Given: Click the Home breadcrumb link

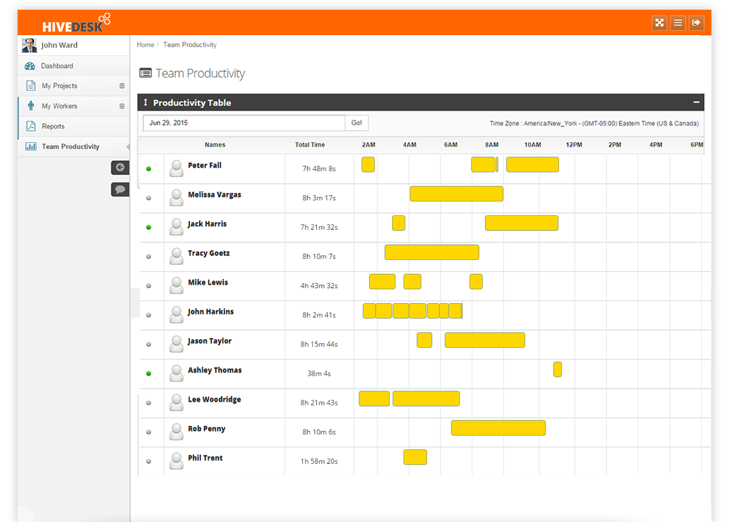Looking at the screenshot, I should point(145,45).
